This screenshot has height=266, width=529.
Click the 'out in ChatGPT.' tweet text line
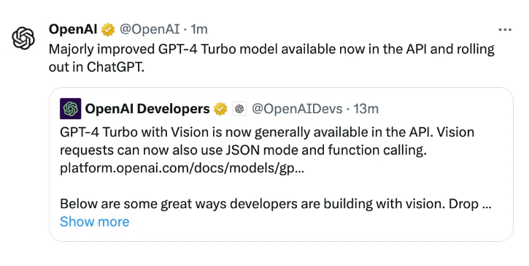coord(96,67)
